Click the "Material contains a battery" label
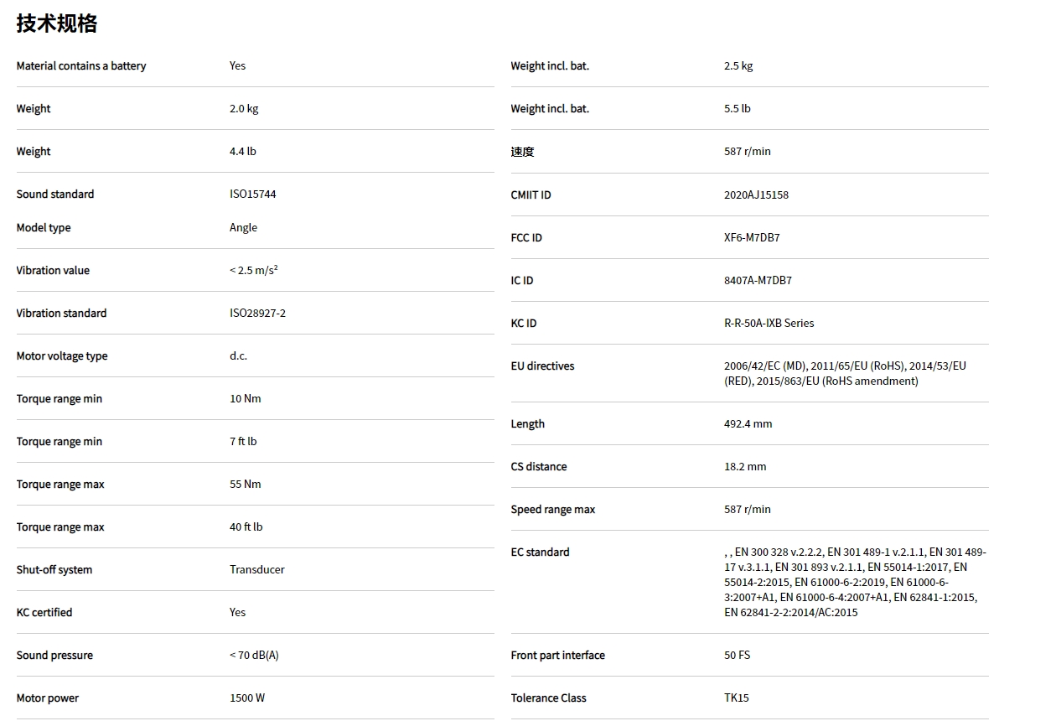The width and height of the screenshot is (1056, 721). tap(81, 66)
